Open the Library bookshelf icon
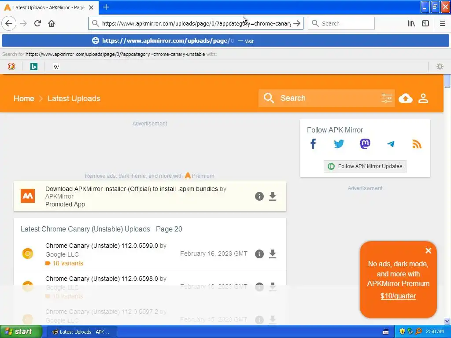This screenshot has height=338, width=451. (411, 23)
